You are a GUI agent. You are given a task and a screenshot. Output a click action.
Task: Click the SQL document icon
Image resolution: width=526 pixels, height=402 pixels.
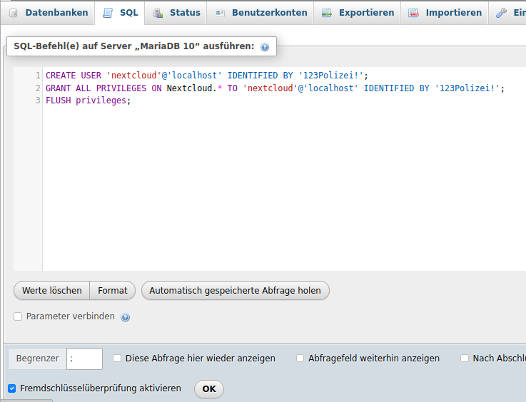108,13
